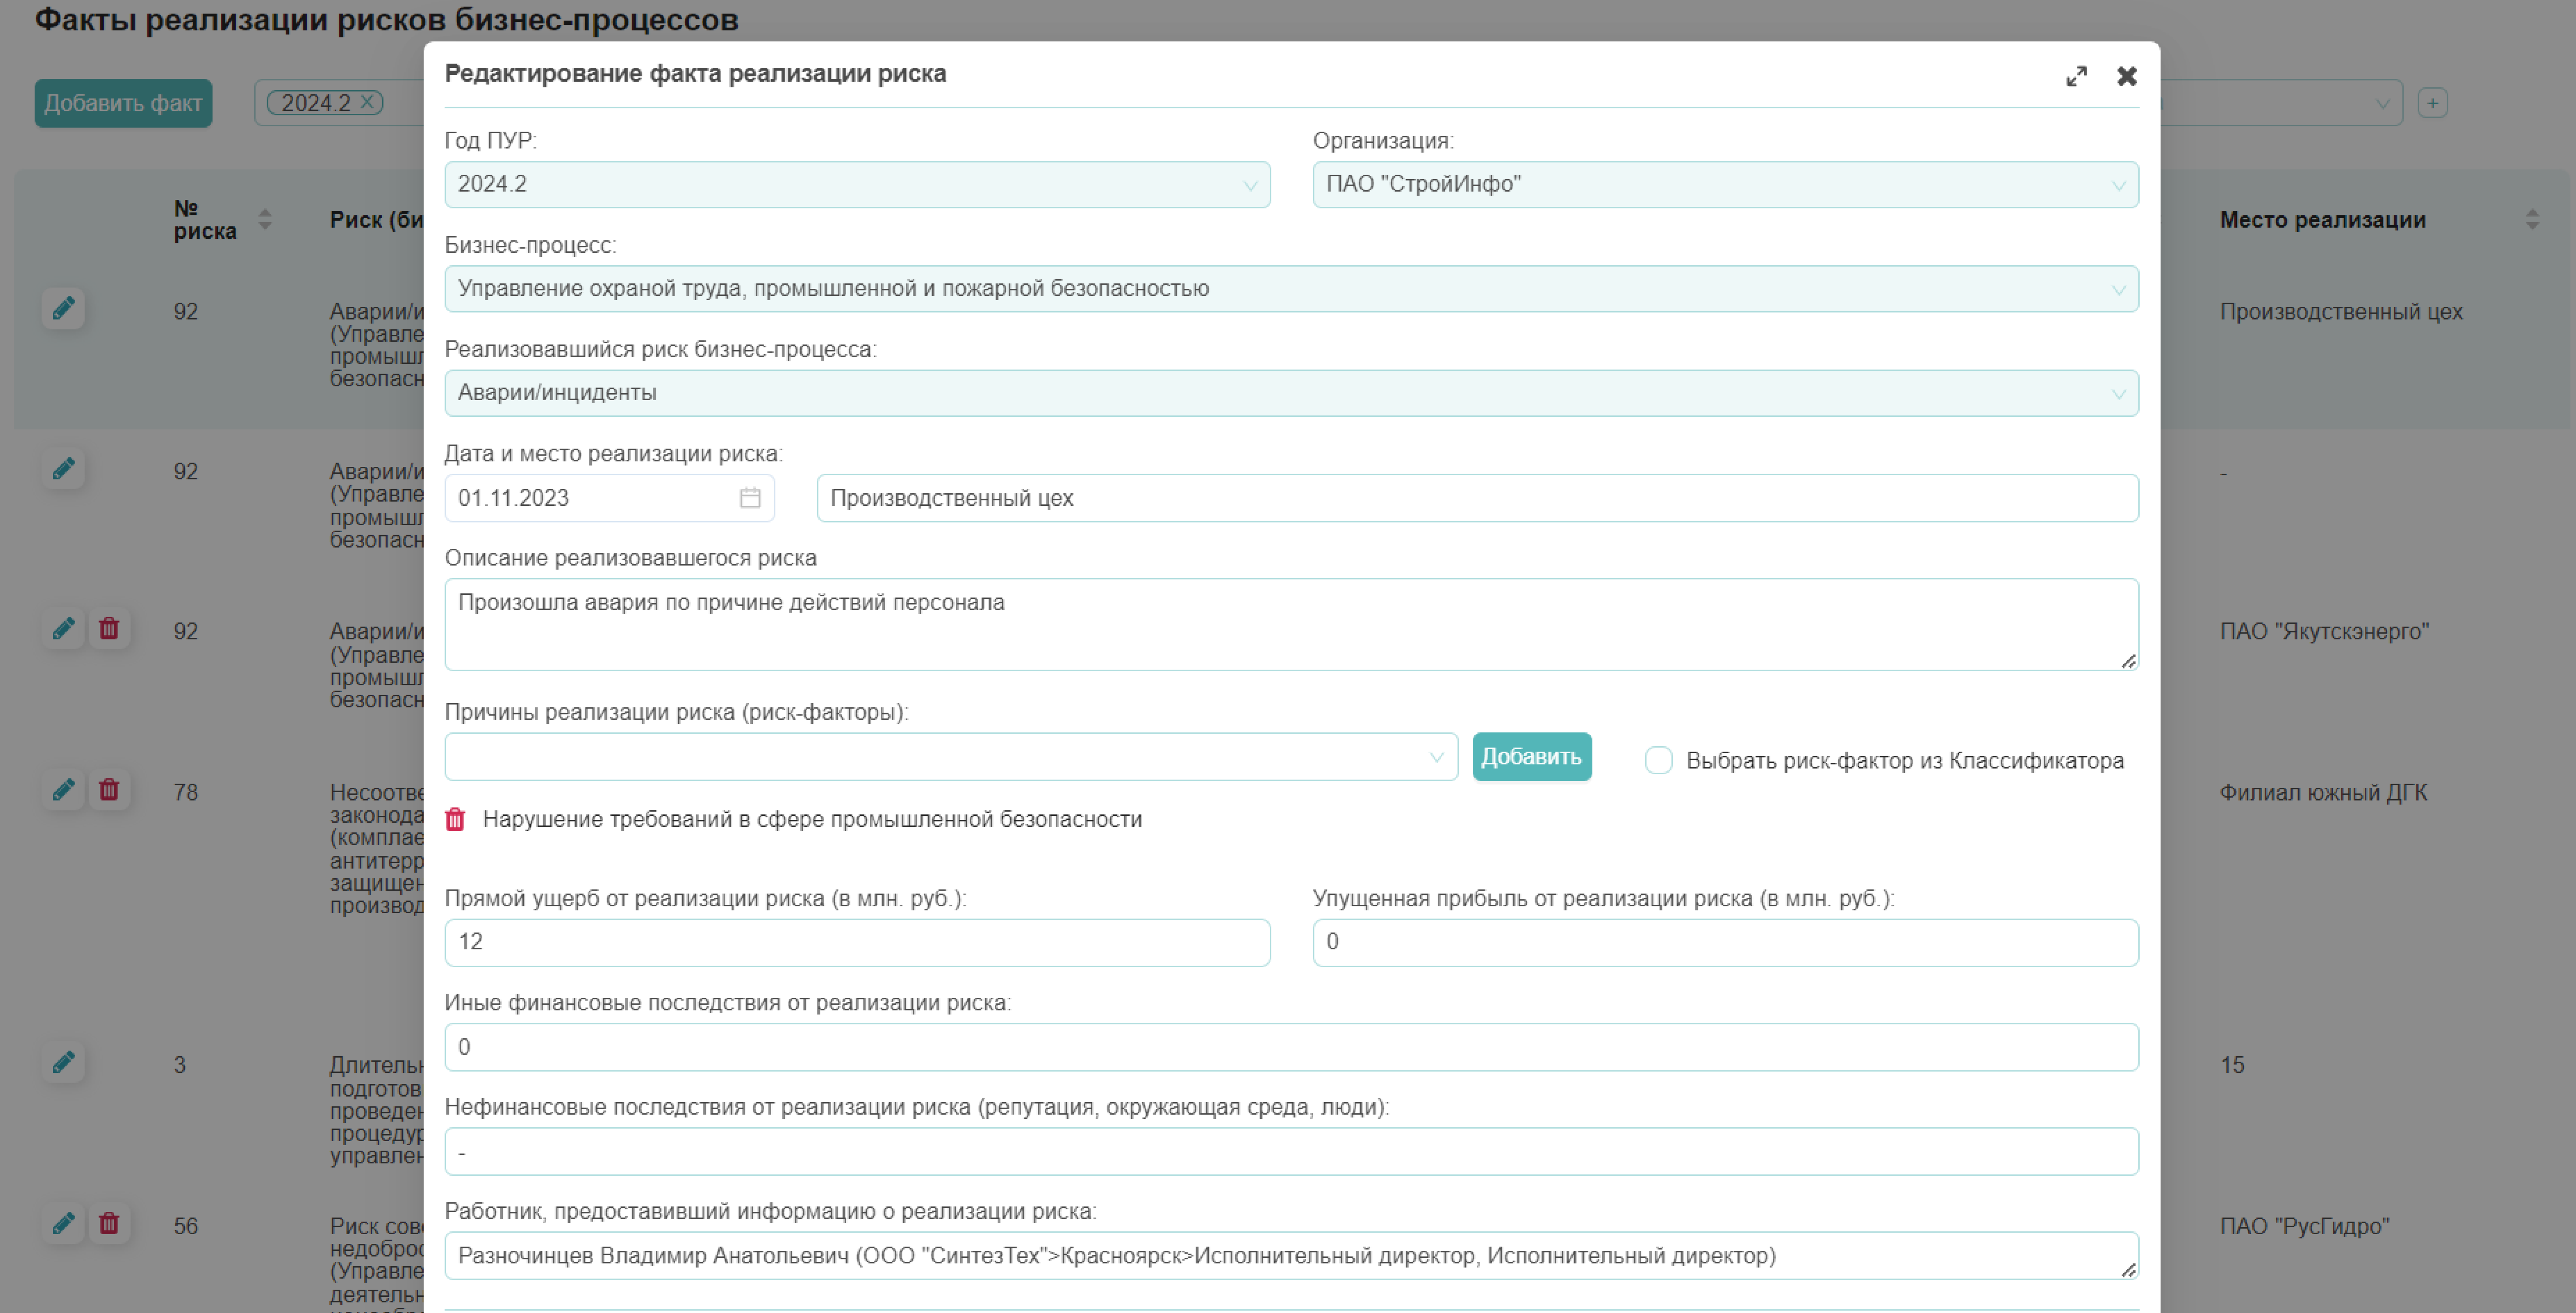Edit the risk 92 ПАО "Якутскэнерго" row
Image resolution: width=2576 pixels, height=1313 pixels.
pyautogui.click(x=63, y=628)
